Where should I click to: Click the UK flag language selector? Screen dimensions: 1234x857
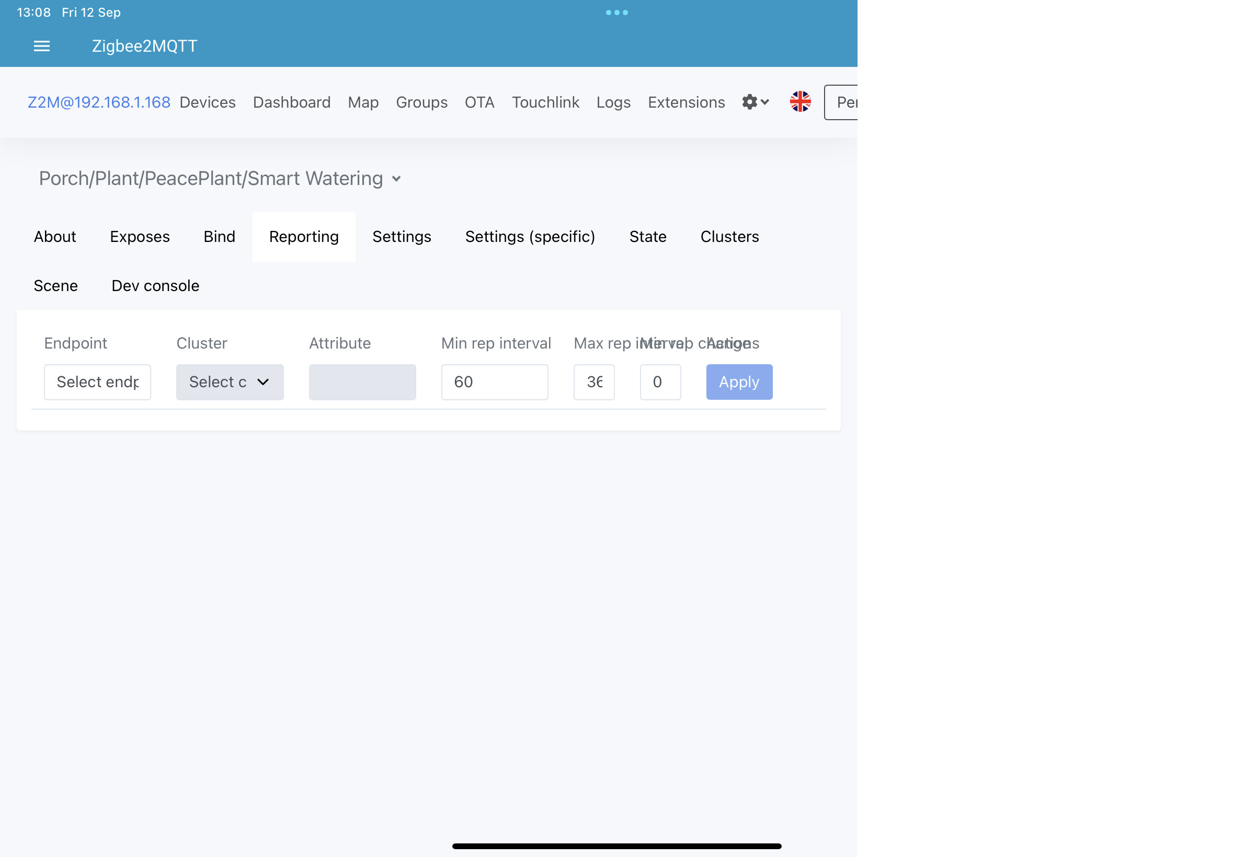800,101
